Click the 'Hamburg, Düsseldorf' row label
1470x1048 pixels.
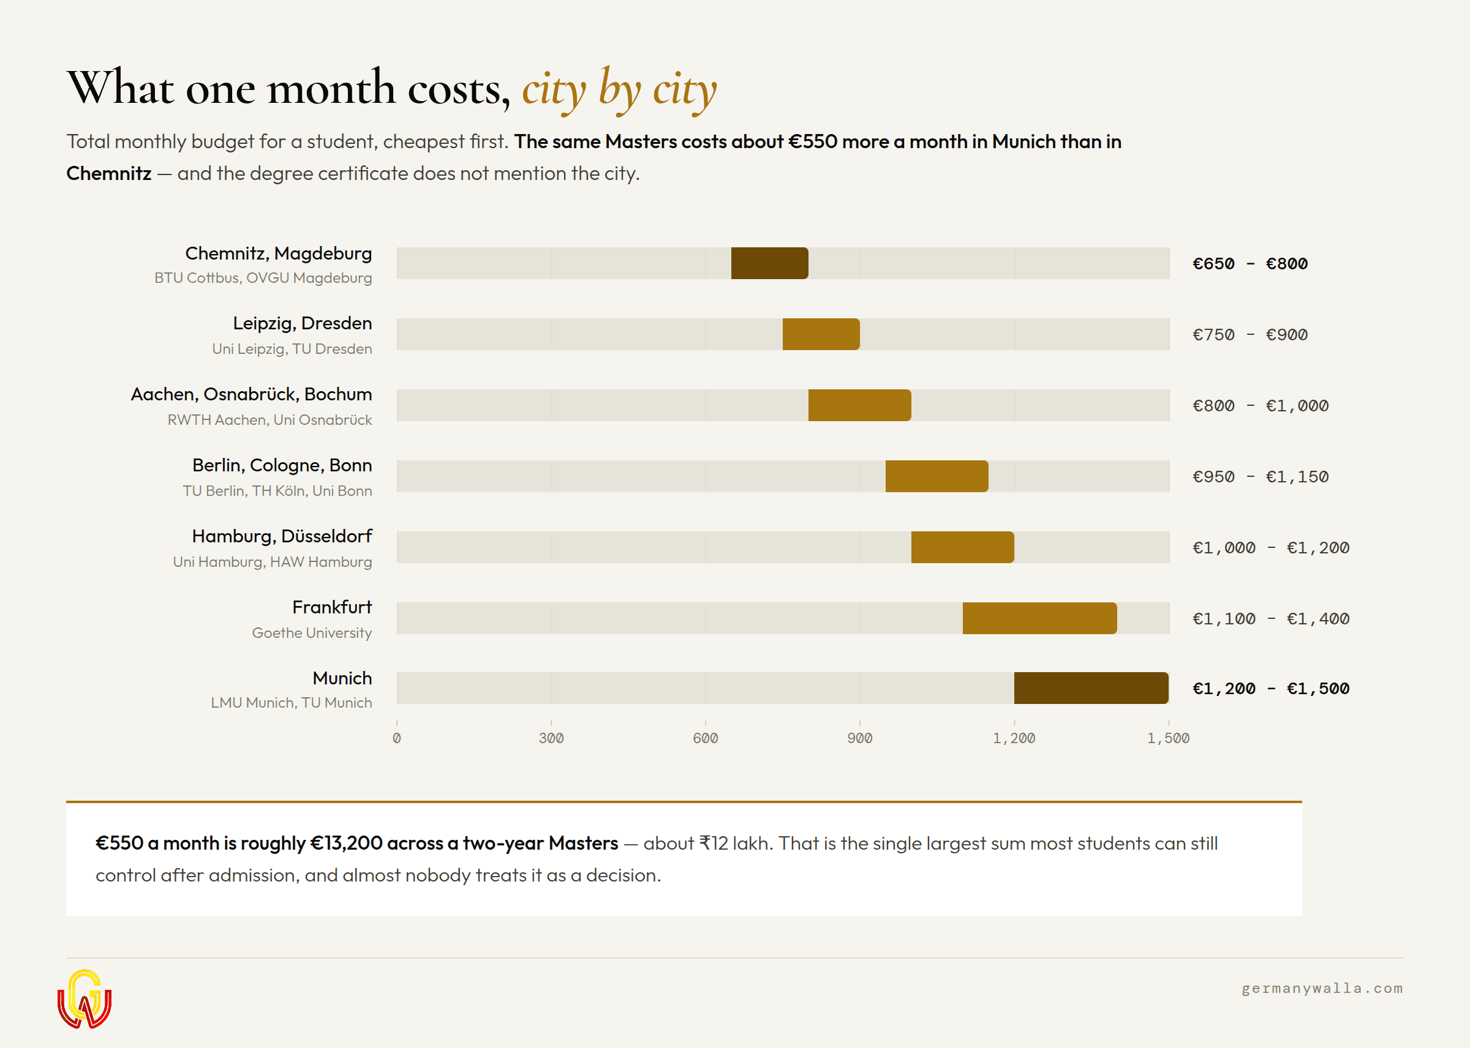click(282, 536)
